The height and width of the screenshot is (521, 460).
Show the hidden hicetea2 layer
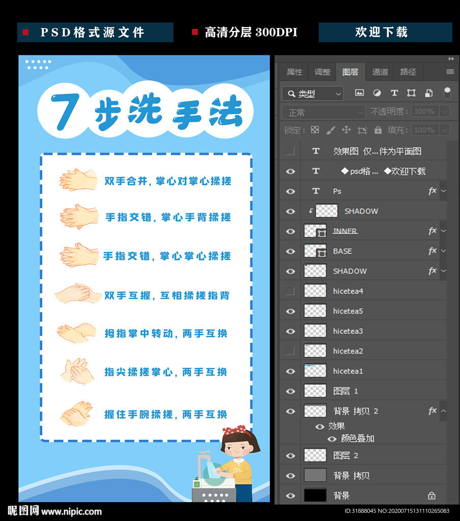tap(290, 351)
